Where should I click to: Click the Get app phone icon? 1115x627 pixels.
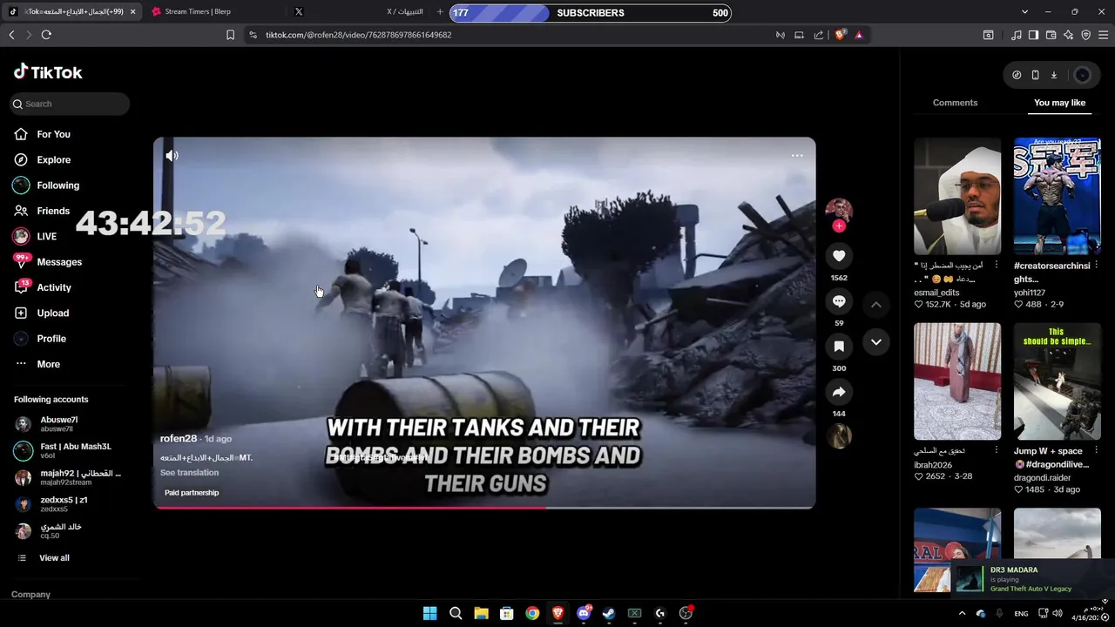pyautogui.click(x=1035, y=75)
